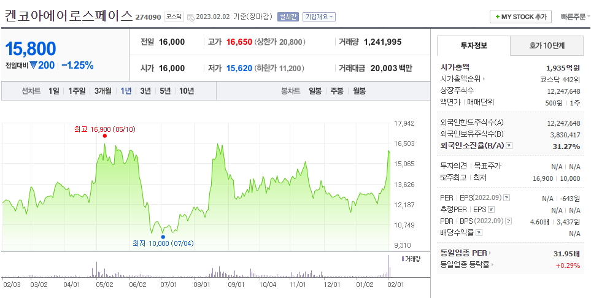Click the 켄코아에어로스페이스 stock title
The height and width of the screenshot is (298, 591).
point(69,16)
